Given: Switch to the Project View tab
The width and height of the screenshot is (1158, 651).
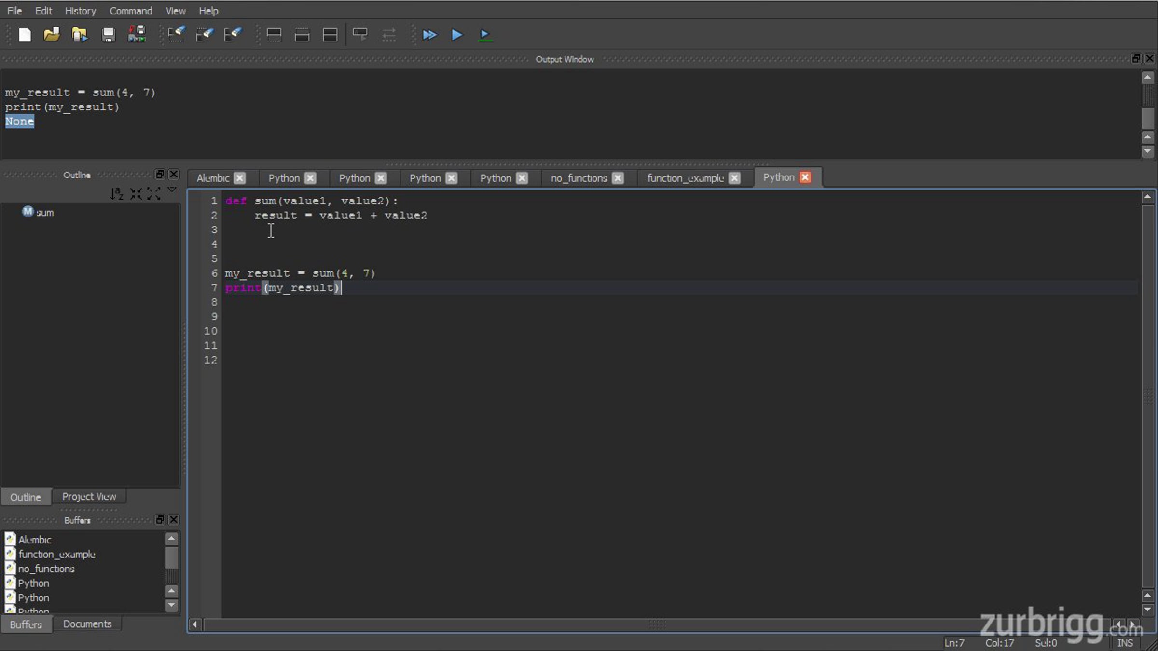Looking at the screenshot, I should [89, 496].
